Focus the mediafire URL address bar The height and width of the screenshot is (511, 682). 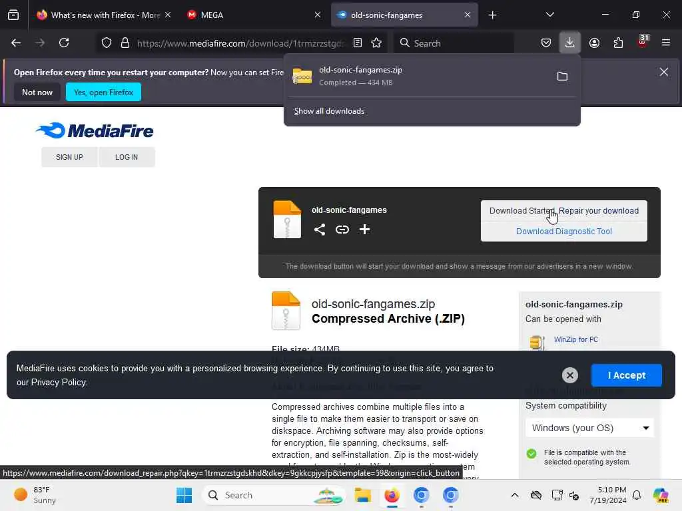click(x=240, y=43)
